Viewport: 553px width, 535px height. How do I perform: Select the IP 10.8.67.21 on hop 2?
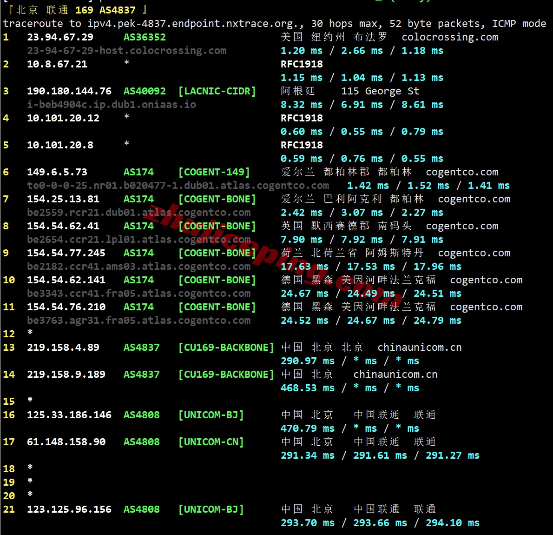[57, 64]
